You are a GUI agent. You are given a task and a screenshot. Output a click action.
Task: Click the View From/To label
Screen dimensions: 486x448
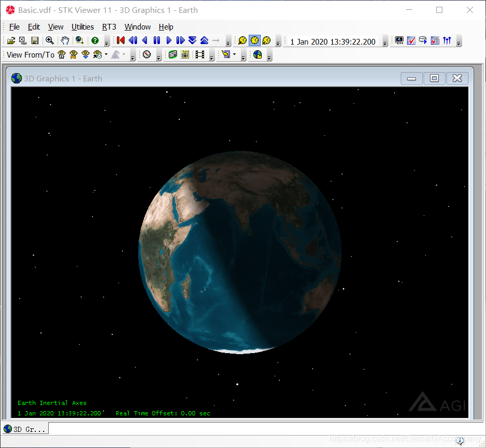(30, 55)
